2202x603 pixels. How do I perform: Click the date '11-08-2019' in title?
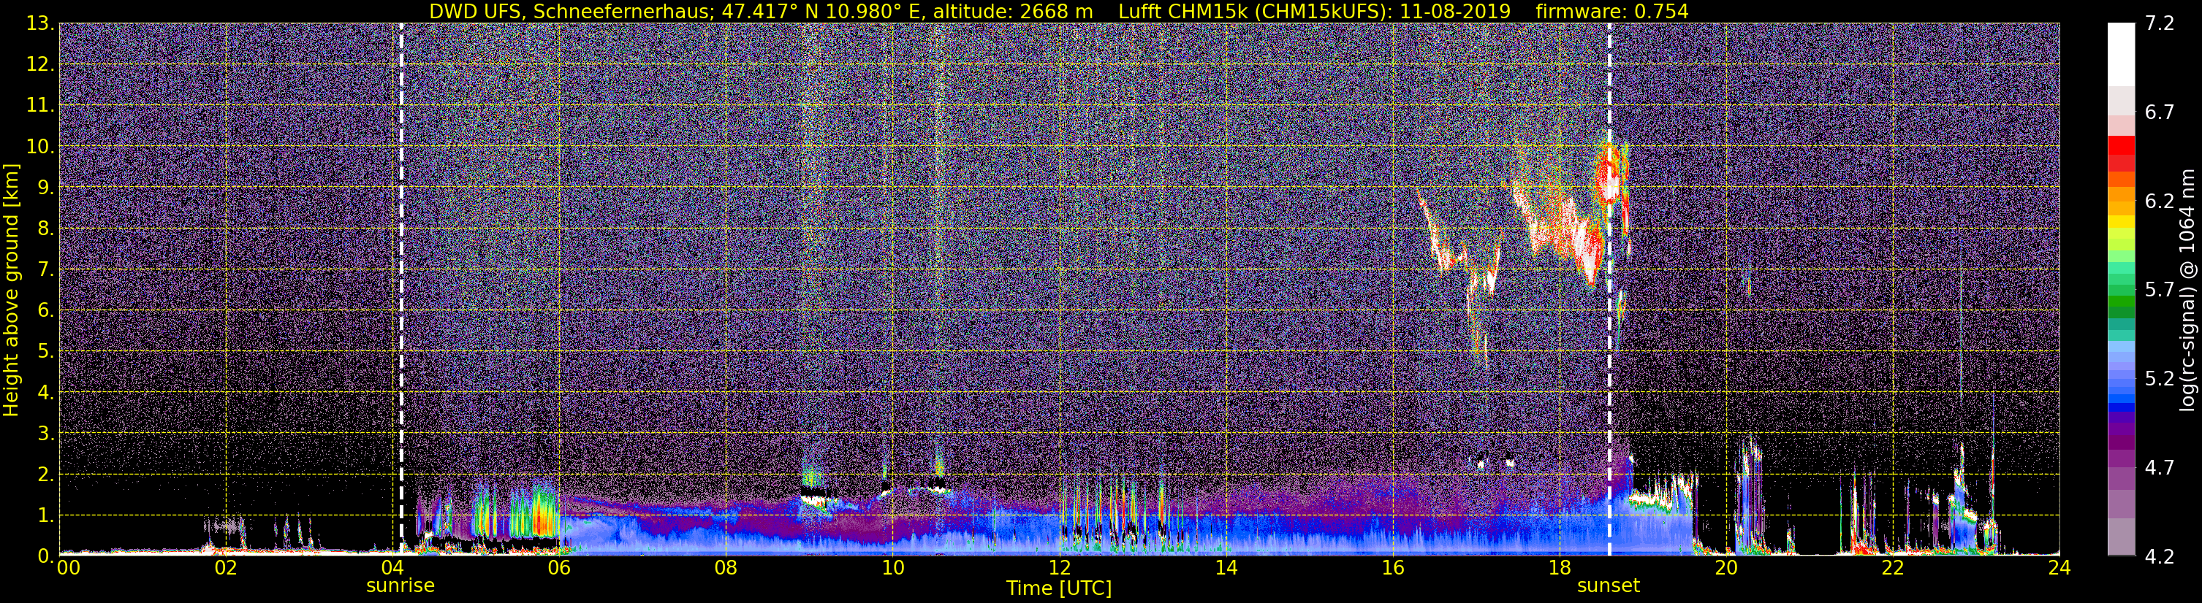click(1455, 12)
